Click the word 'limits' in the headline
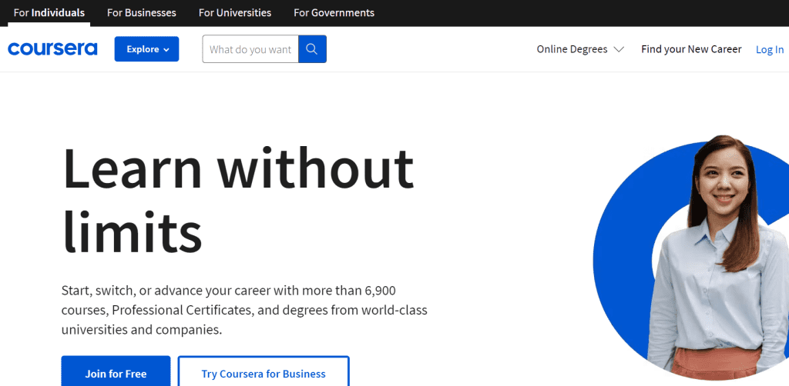789x386 pixels. pos(132,232)
